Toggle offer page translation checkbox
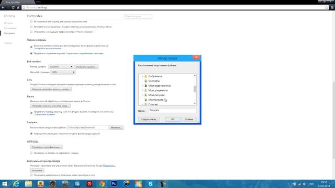This screenshot has height=188, width=335. 31,113
